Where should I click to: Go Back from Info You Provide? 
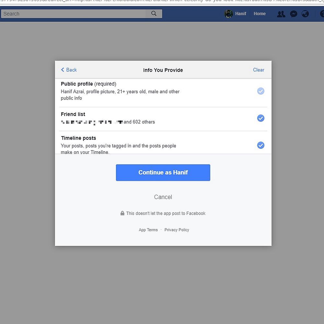point(69,70)
